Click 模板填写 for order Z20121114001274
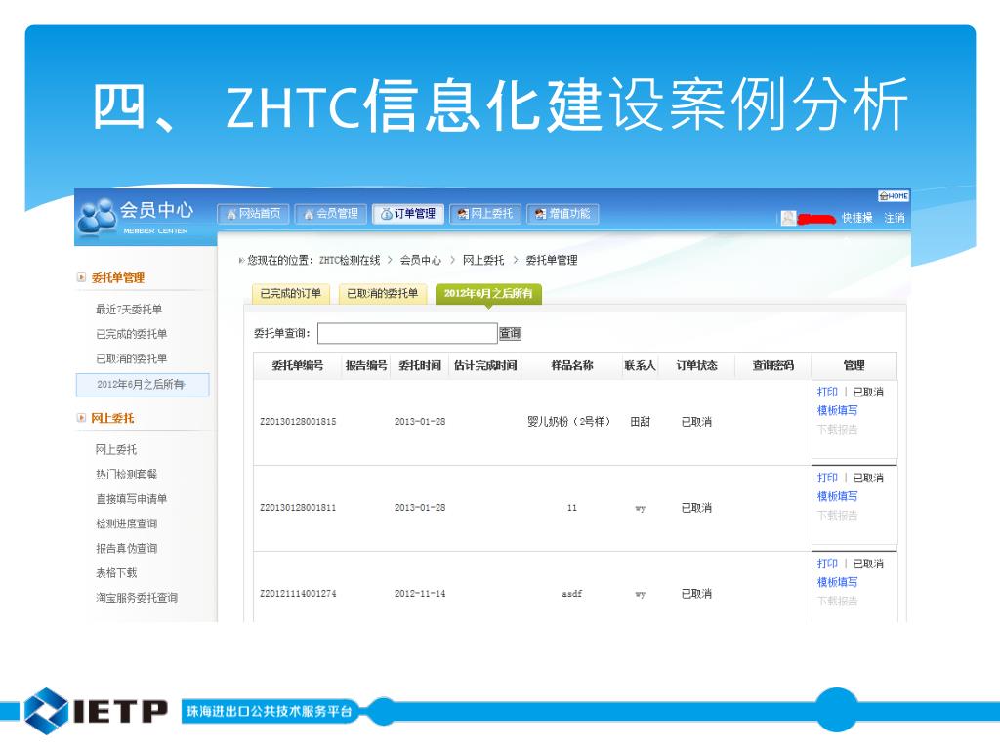 [837, 582]
